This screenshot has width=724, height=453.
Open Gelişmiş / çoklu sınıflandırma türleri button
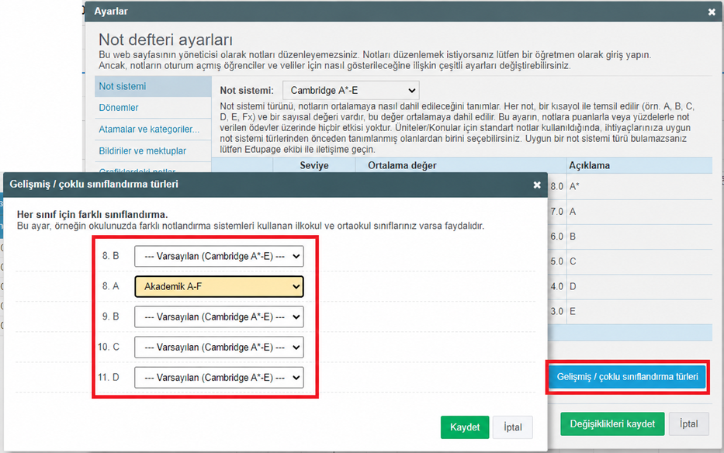pos(627,377)
